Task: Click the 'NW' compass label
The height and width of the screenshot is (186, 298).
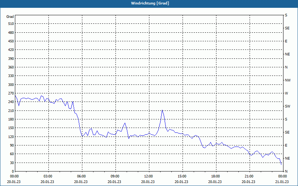Action: click(288, 80)
